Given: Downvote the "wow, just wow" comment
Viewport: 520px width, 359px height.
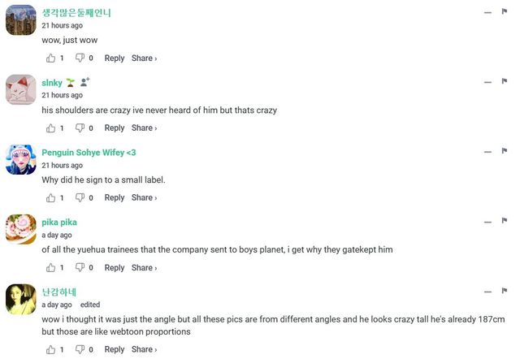Looking at the screenshot, I should [80, 58].
